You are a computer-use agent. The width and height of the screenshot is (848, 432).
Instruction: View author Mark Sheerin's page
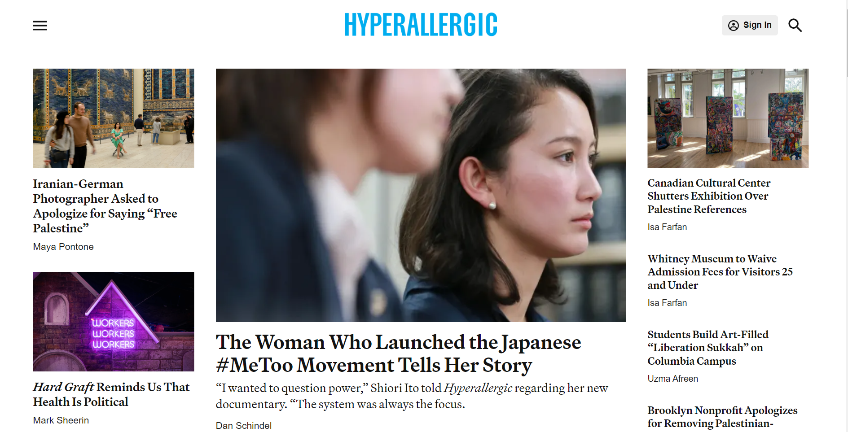click(61, 420)
